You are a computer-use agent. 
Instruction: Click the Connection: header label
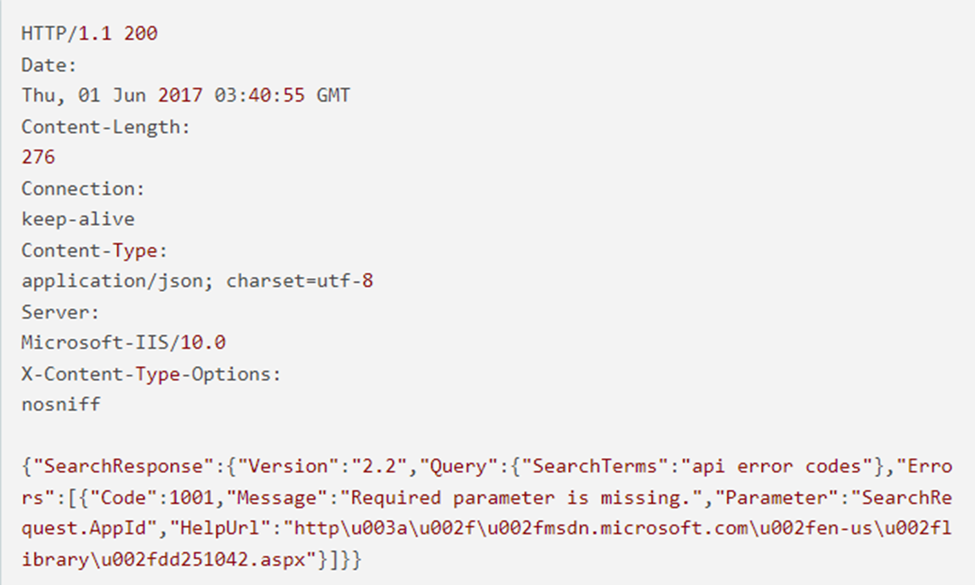click(x=83, y=189)
